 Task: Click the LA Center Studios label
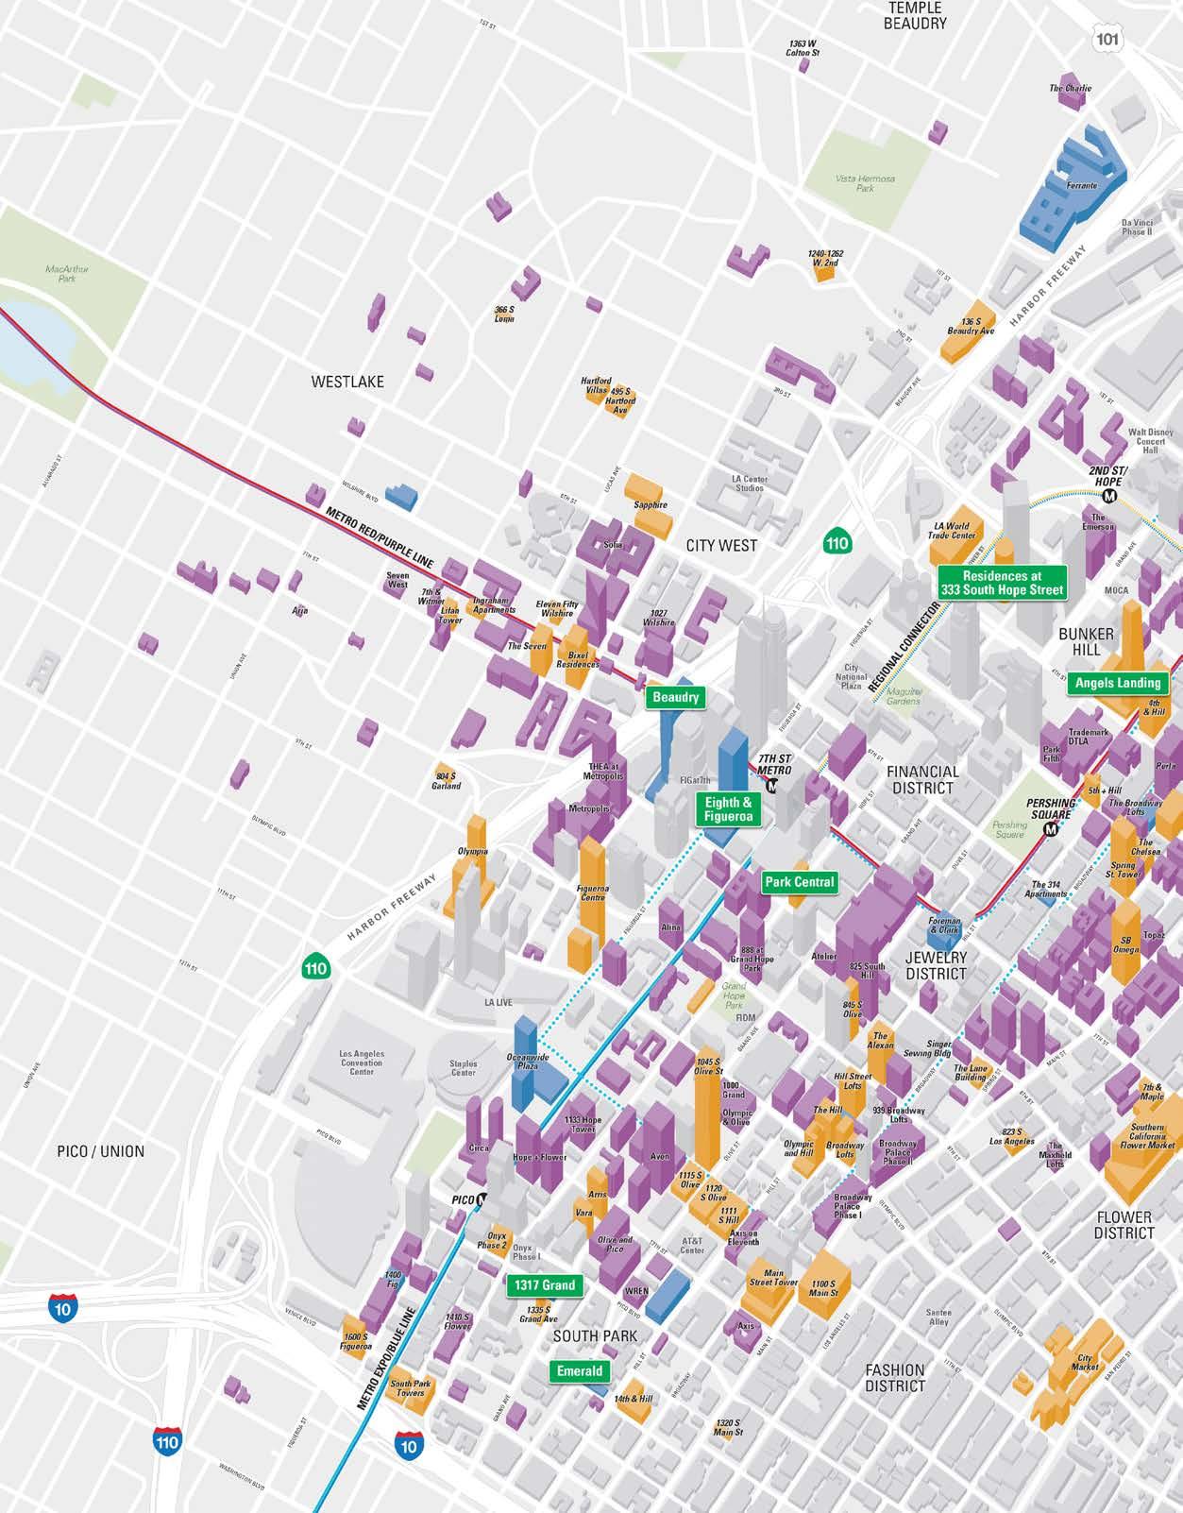pyautogui.click(x=749, y=484)
